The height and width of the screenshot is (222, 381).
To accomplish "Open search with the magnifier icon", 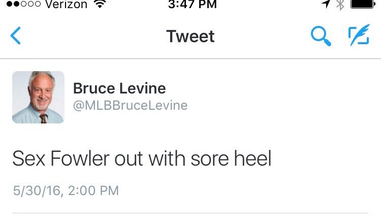I will pos(321,36).
